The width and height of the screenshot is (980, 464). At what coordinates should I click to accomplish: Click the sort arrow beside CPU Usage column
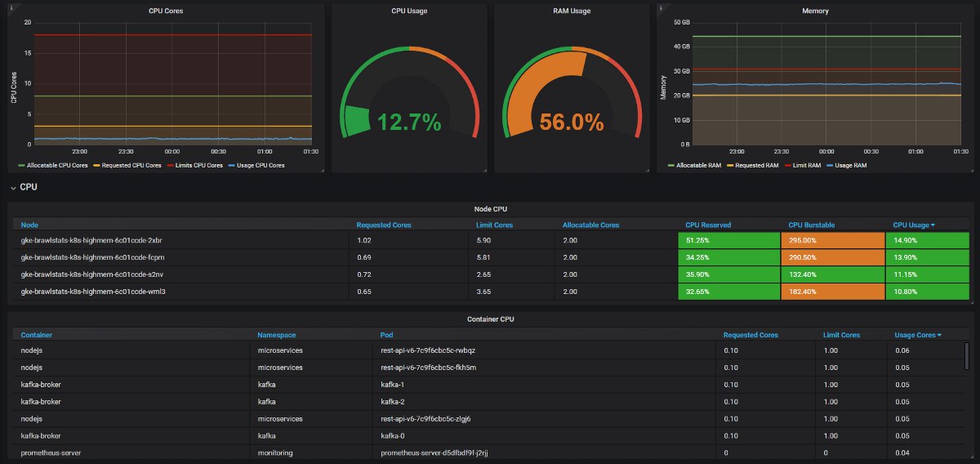pyautogui.click(x=933, y=225)
